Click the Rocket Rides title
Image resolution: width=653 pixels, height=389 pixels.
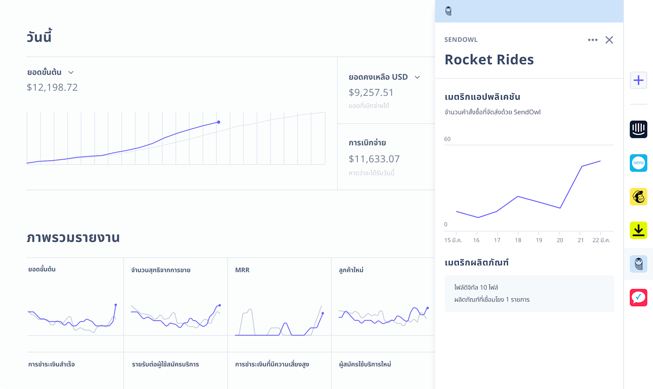(489, 60)
